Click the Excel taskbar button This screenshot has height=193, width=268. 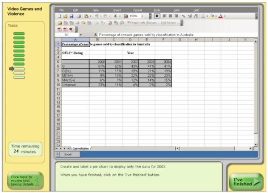(x=67, y=154)
